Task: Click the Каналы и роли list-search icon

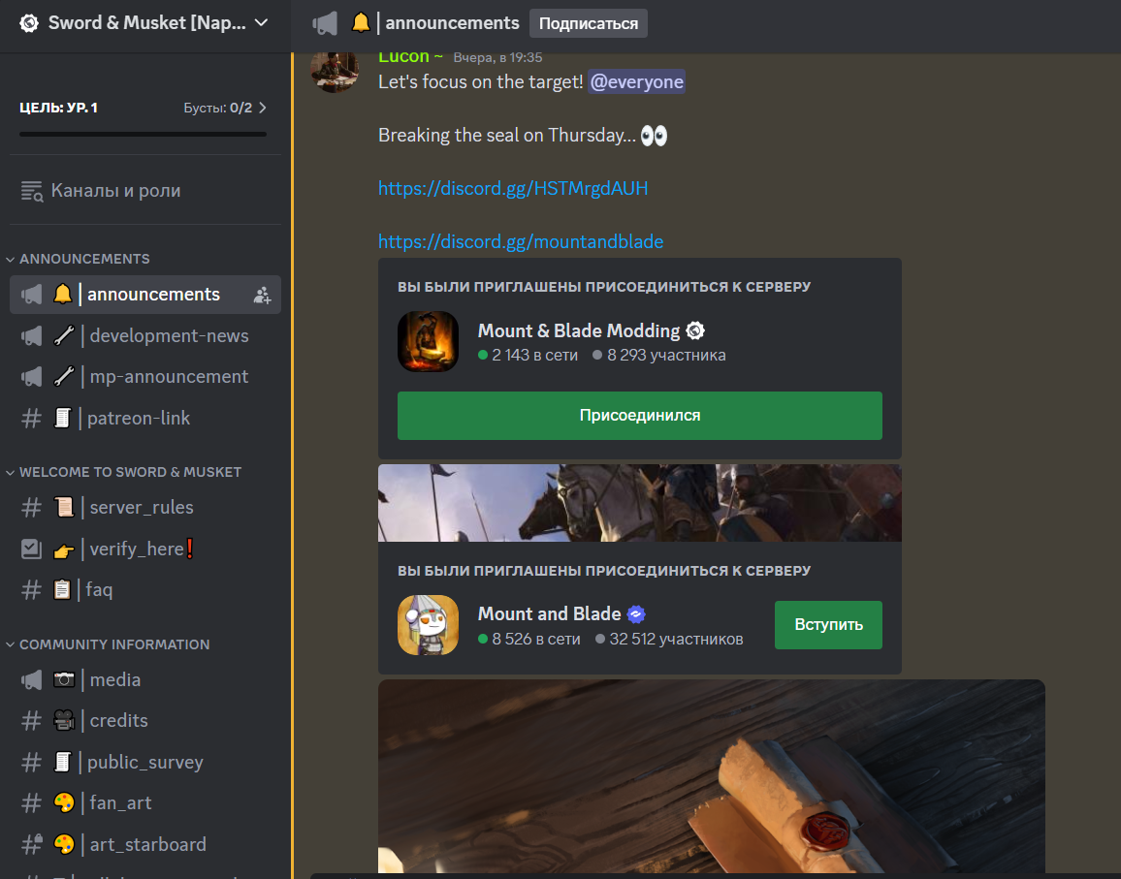Action: (31, 191)
